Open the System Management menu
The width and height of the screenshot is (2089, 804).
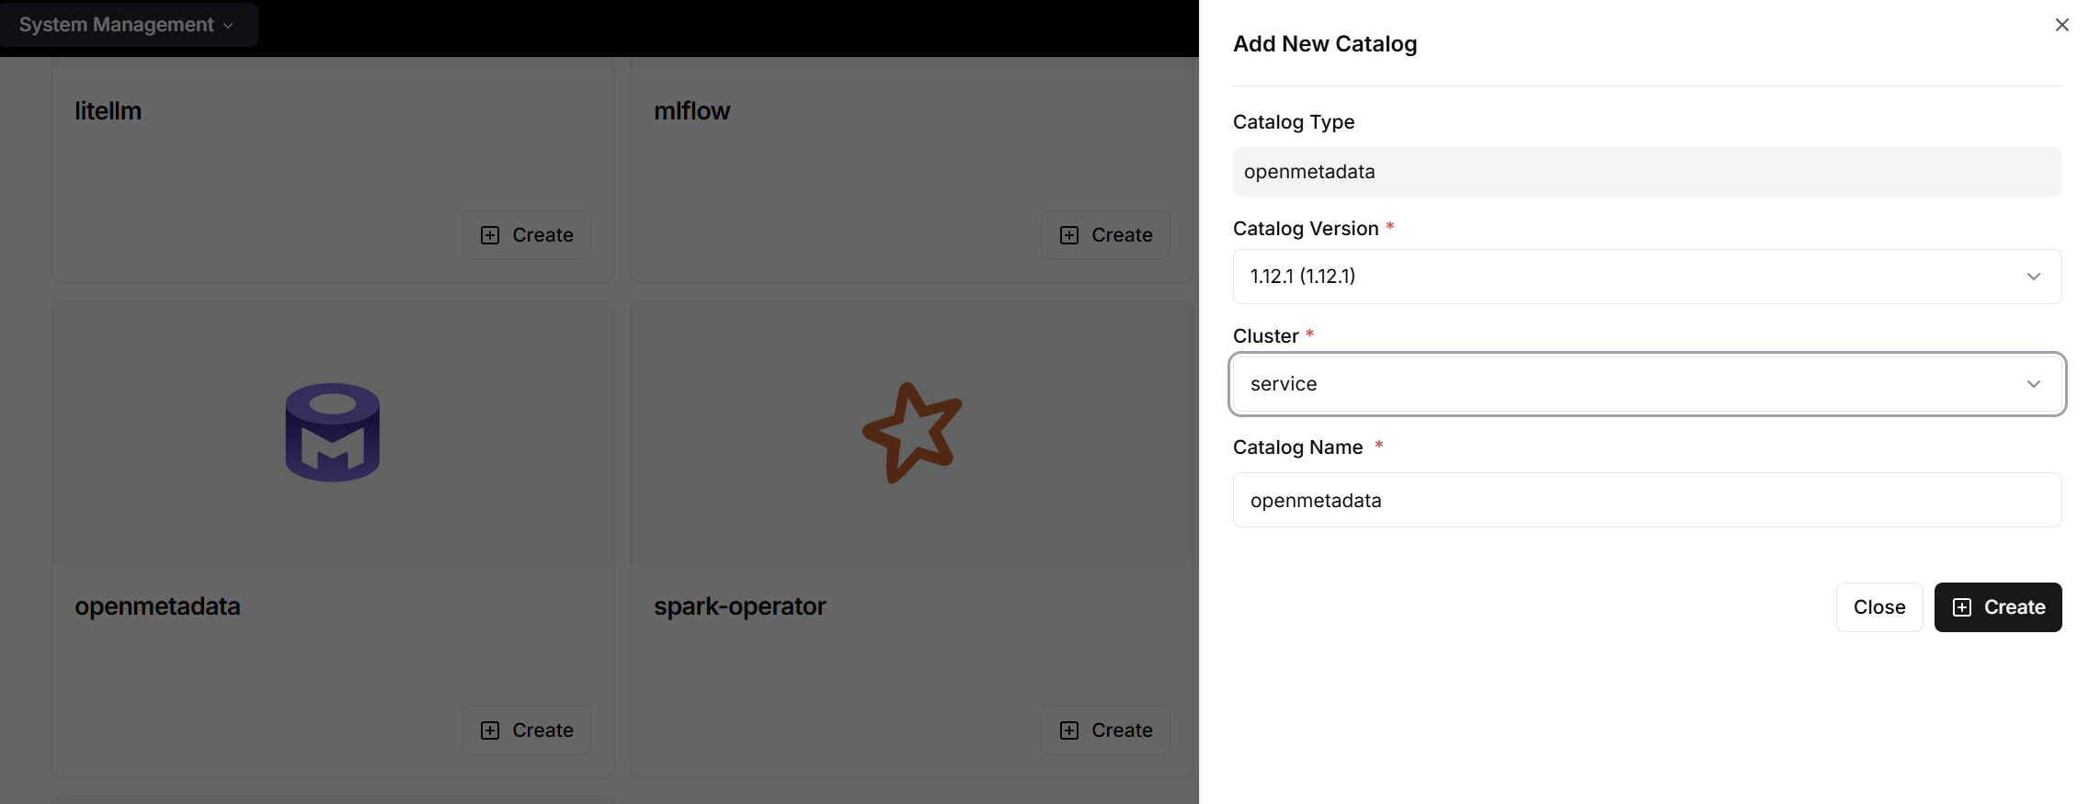coord(127,25)
